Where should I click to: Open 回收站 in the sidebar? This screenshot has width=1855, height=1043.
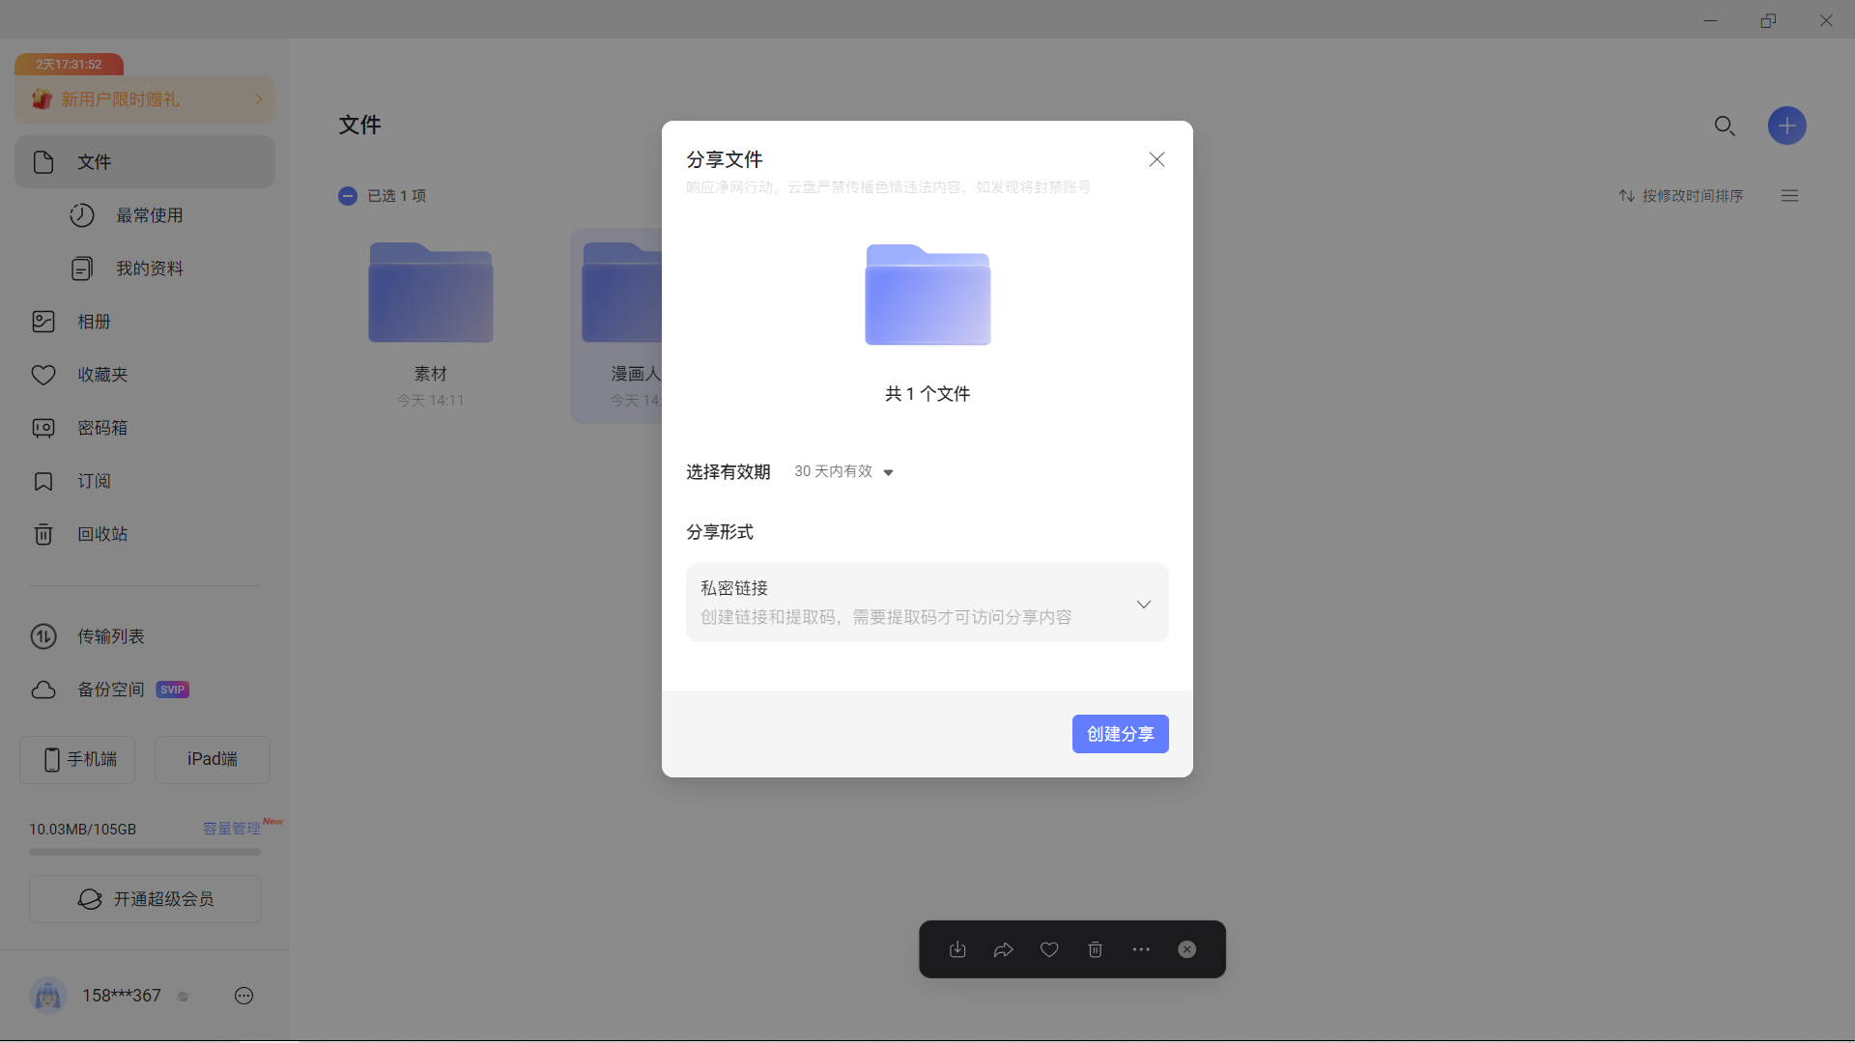click(101, 534)
